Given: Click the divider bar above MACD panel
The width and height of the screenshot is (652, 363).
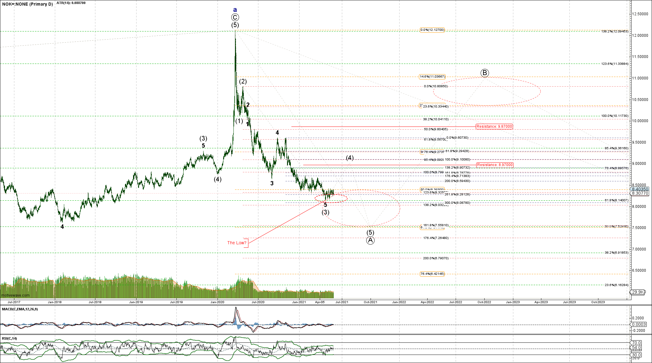Looking at the screenshot, I should pos(312,305).
